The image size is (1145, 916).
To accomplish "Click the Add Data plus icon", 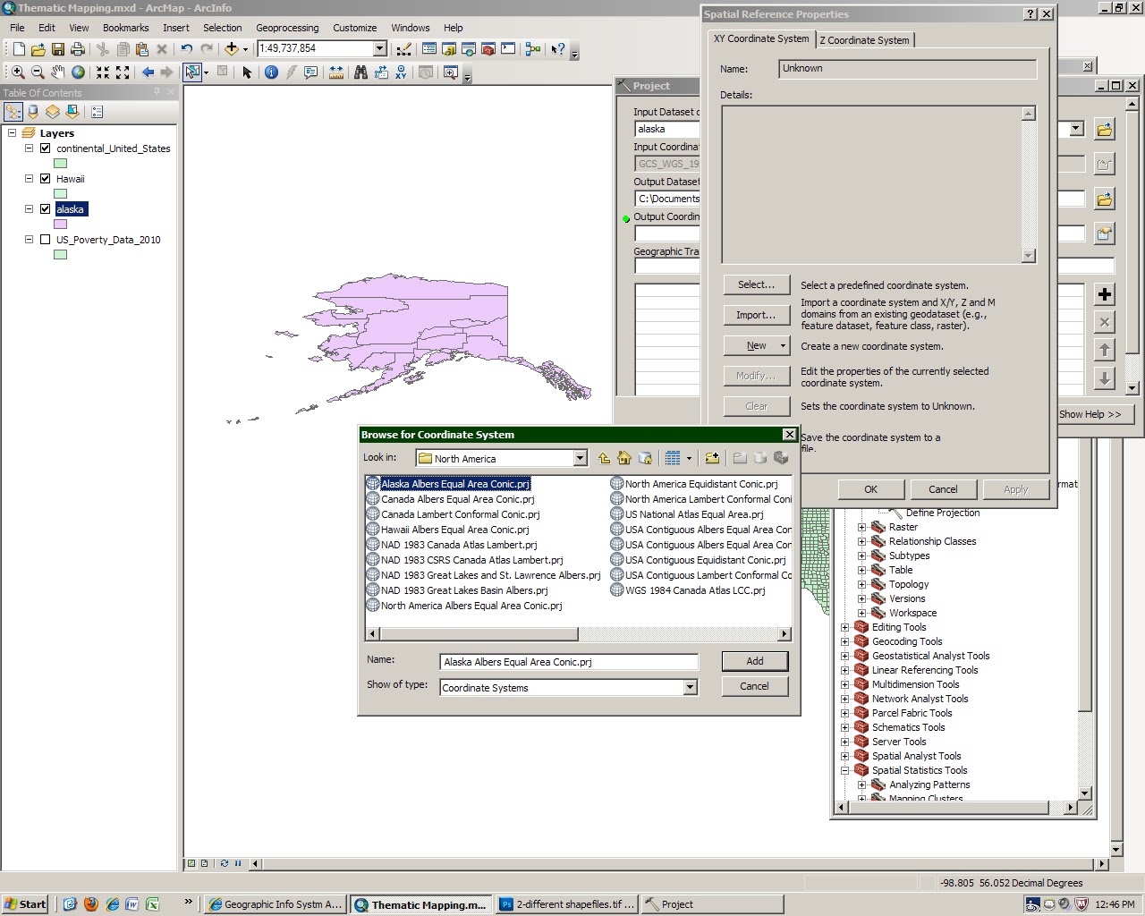I will point(232,49).
